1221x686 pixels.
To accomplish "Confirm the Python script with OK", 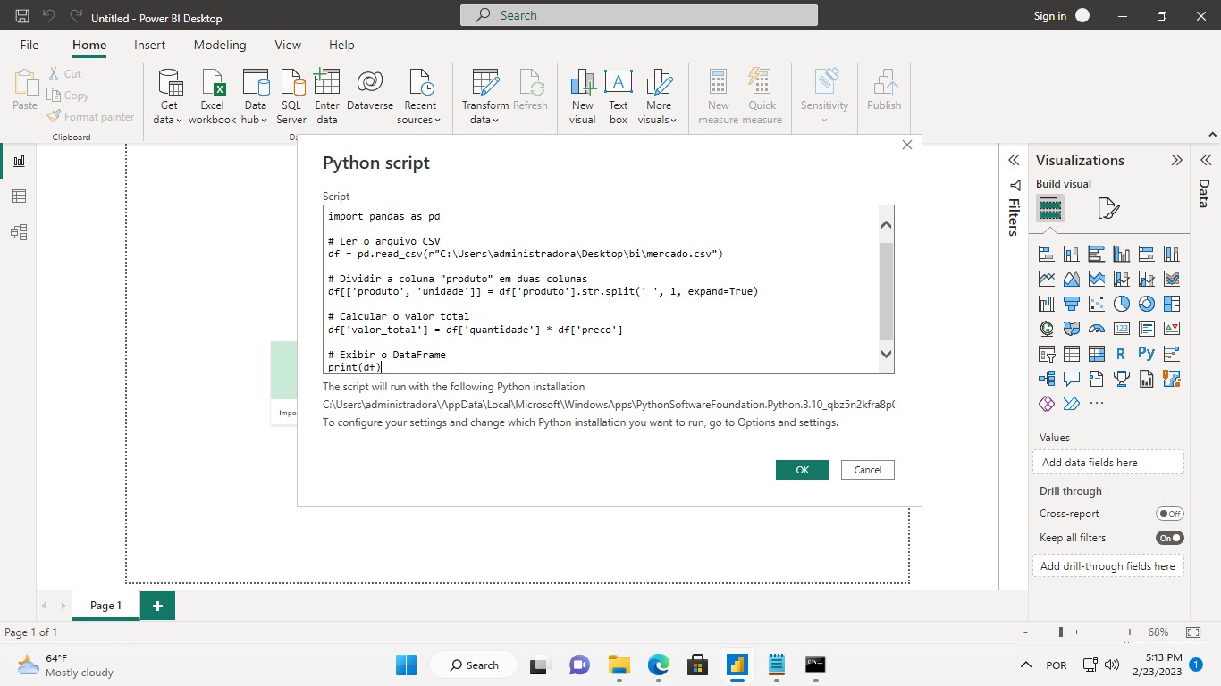I will (802, 469).
